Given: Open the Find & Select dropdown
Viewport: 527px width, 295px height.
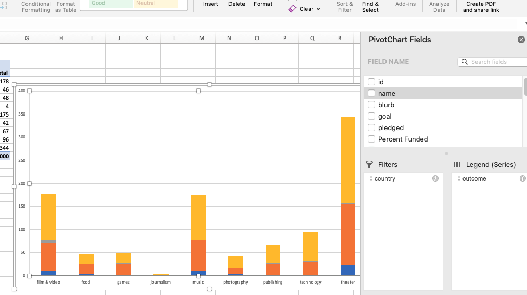Looking at the screenshot, I should pyautogui.click(x=370, y=7).
